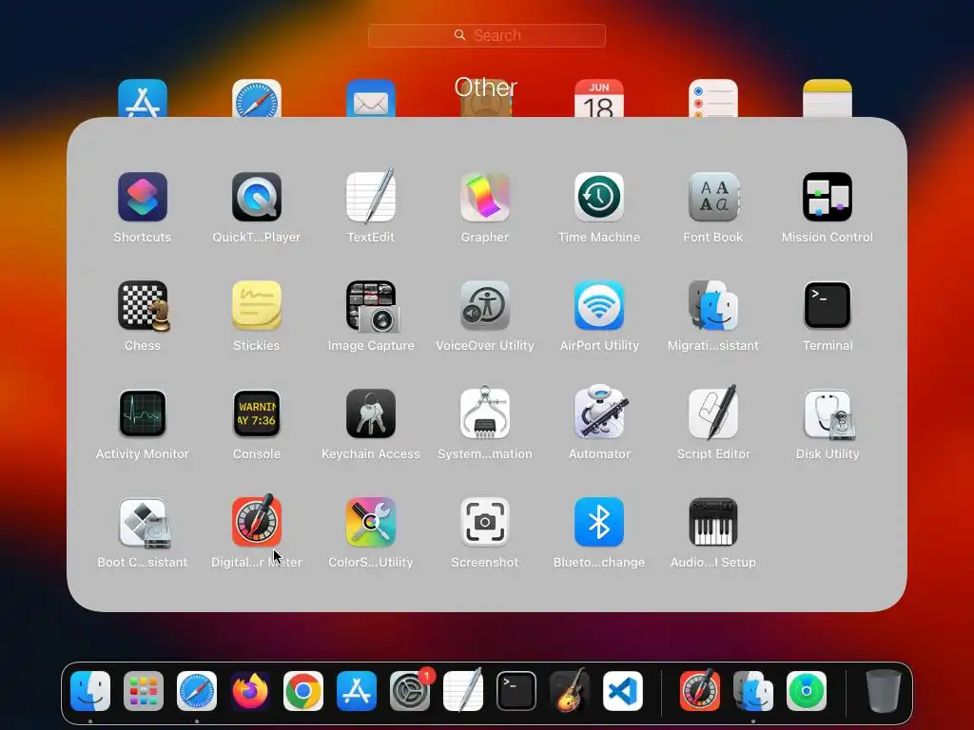Open the Notes app behind the folder
Image resolution: width=974 pixels, height=730 pixels.
click(828, 98)
